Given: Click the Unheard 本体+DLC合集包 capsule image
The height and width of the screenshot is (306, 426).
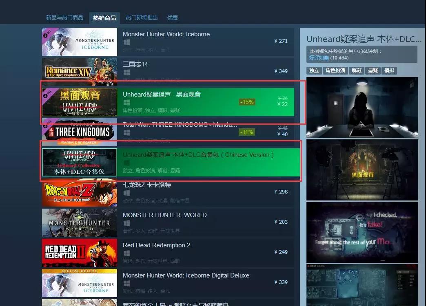Looking at the screenshot, I should (x=80, y=162).
